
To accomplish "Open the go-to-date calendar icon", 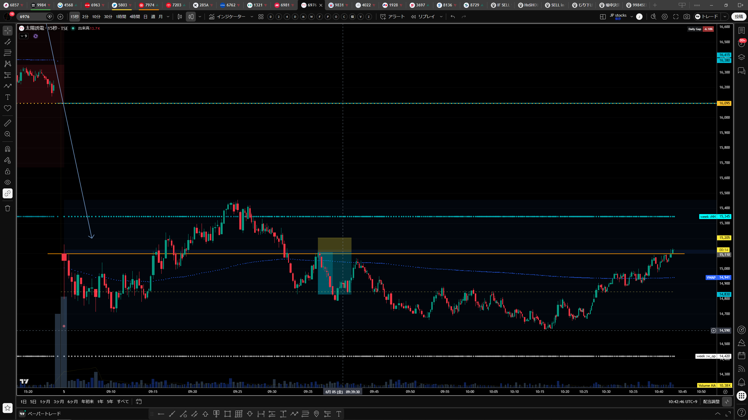I will click(139, 402).
